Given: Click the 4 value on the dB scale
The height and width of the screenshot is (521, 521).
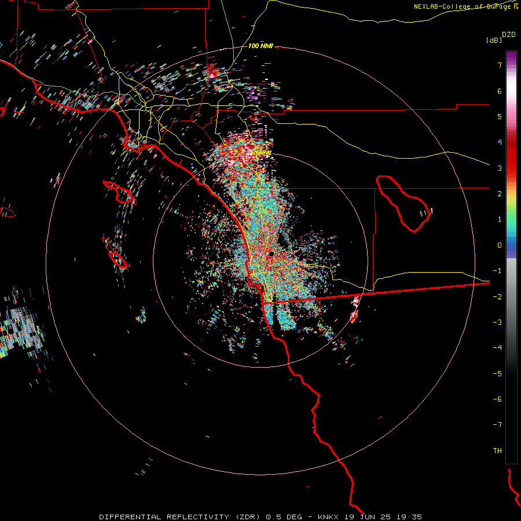Looking at the screenshot, I should (500, 142).
